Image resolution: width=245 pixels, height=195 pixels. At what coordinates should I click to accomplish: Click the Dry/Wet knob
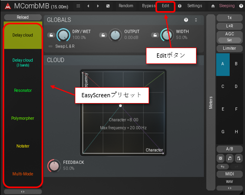pyautogui.click(x=63, y=35)
